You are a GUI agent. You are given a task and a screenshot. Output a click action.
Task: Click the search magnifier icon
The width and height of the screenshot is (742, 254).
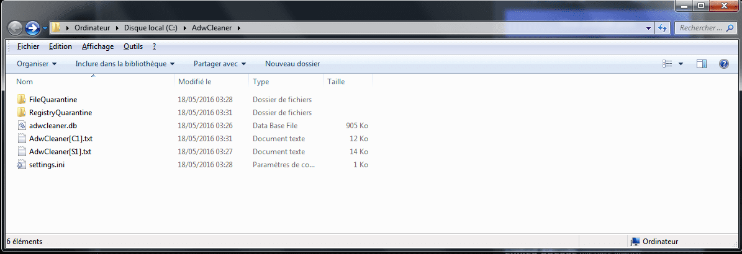730,28
